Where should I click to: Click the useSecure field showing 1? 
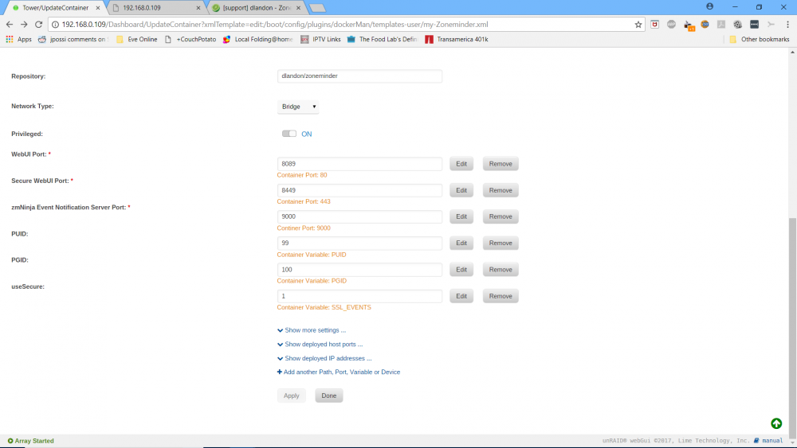coord(360,296)
